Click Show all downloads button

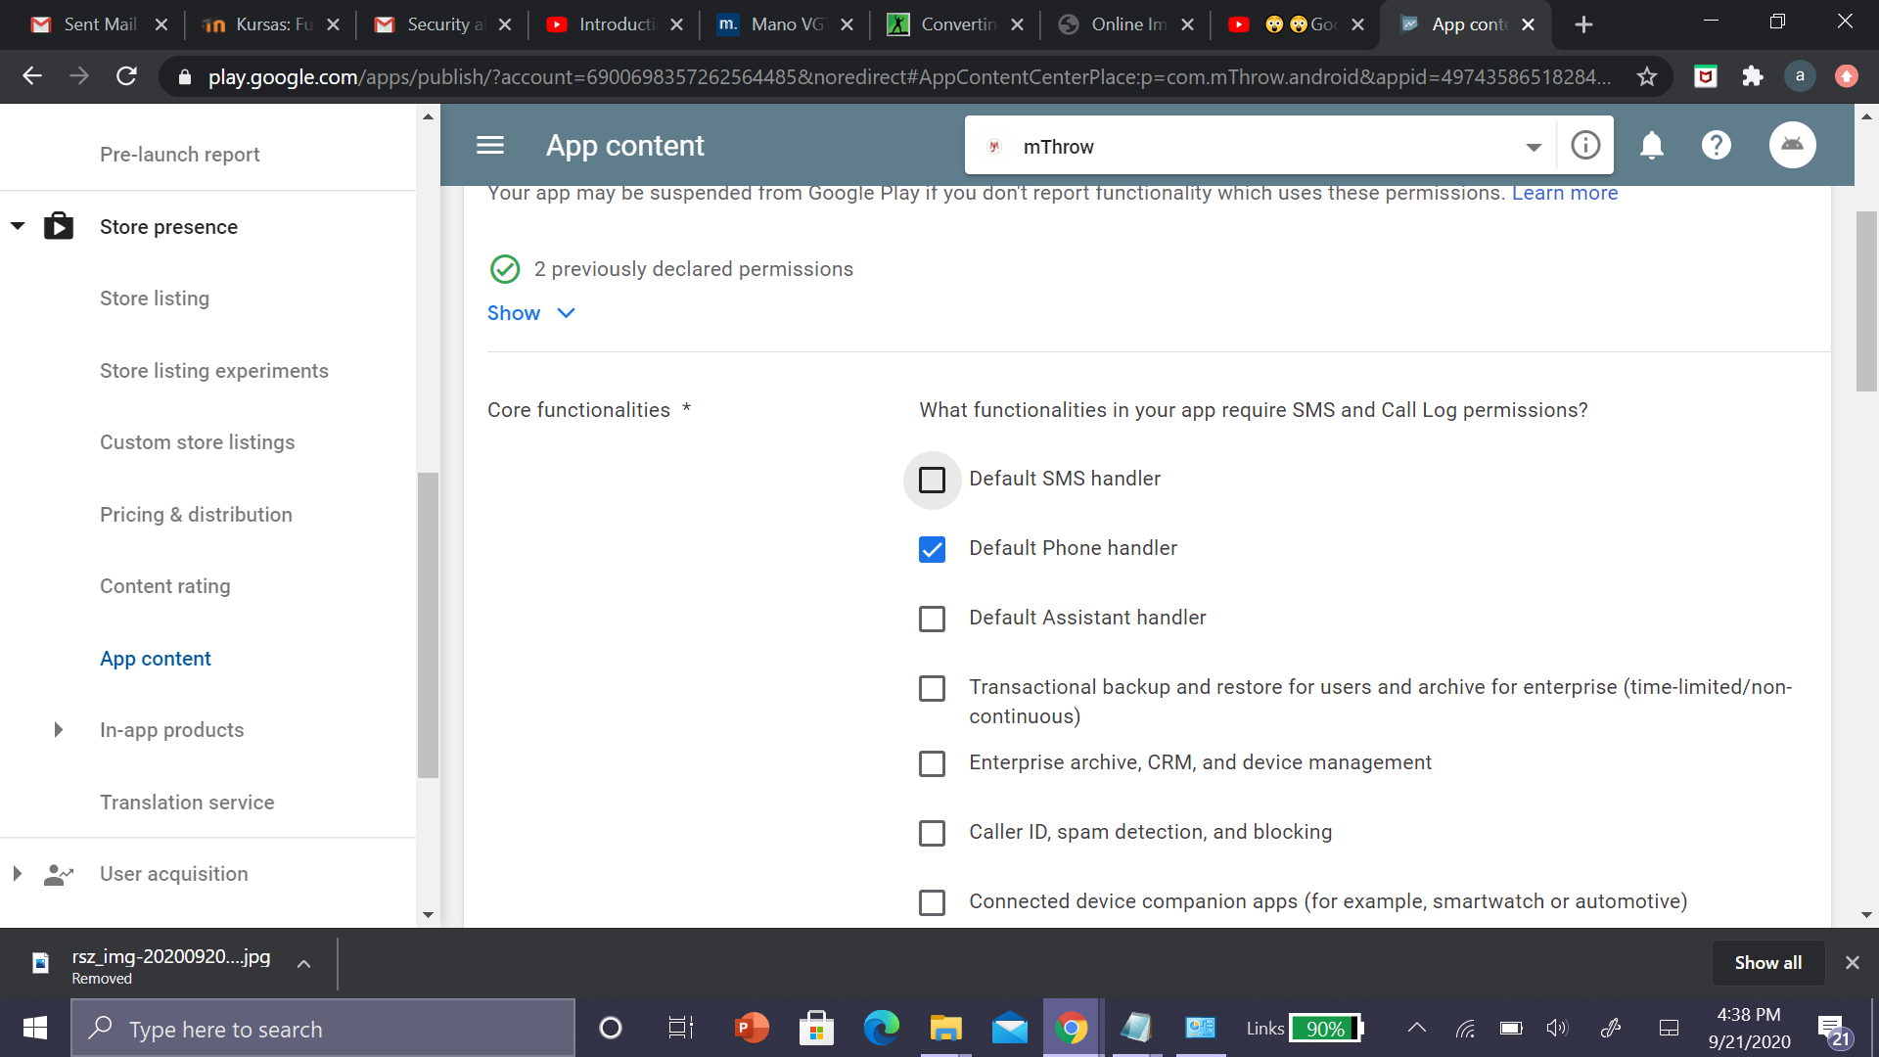click(x=1767, y=962)
